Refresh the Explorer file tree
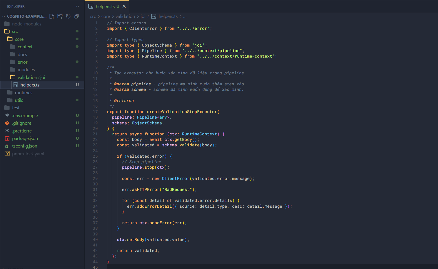Screen dimensions: 438x269 pyautogui.click(x=68, y=16)
